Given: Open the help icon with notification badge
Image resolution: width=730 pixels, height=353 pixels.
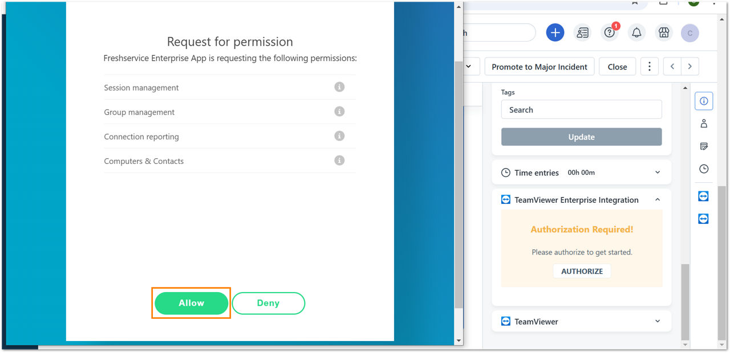Looking at the screenshot, I should (610, 32).
